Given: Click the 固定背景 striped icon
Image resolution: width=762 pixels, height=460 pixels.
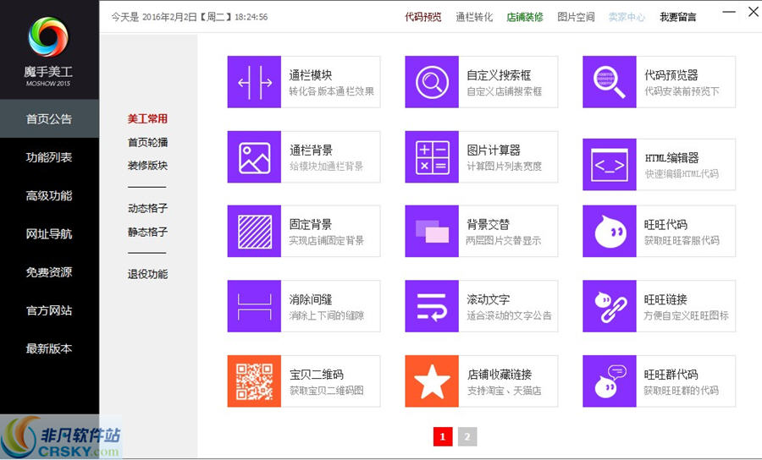Looking at the screenshot, I should click(x=254, y=231).
